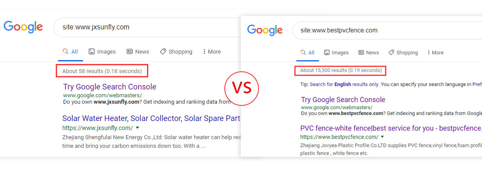The height and width of the screenshot is (172, 482).
Task: Click the left Google logo
Action: (23, 27)
